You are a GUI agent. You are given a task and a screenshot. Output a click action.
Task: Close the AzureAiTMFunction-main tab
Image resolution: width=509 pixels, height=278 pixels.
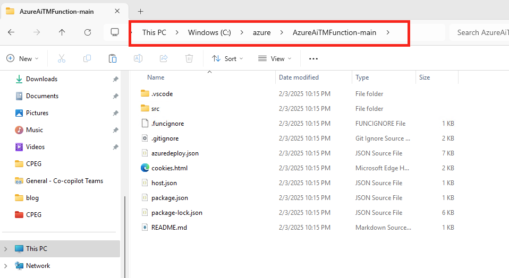tap(117, 11)
